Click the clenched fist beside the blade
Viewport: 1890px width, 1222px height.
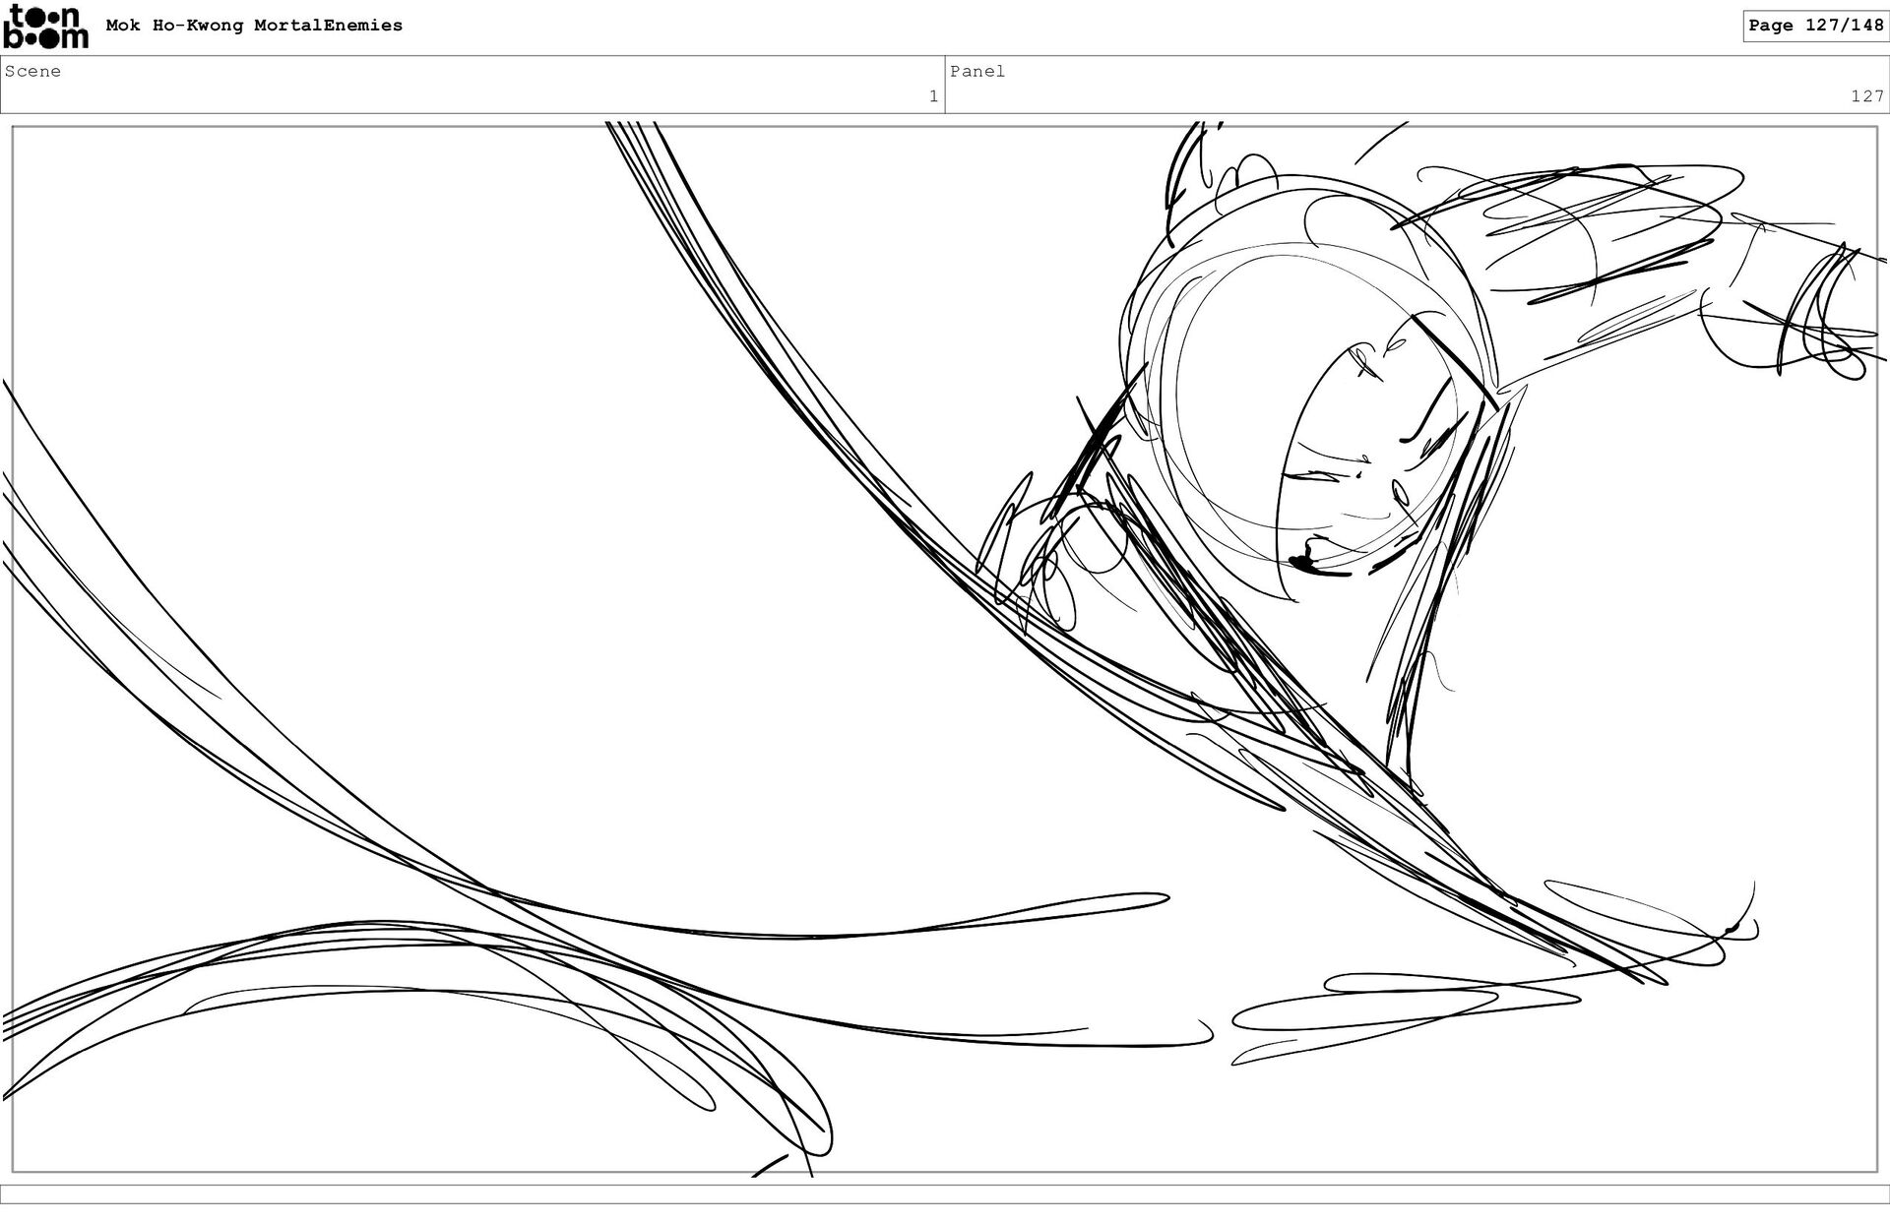click(1039, 561)
